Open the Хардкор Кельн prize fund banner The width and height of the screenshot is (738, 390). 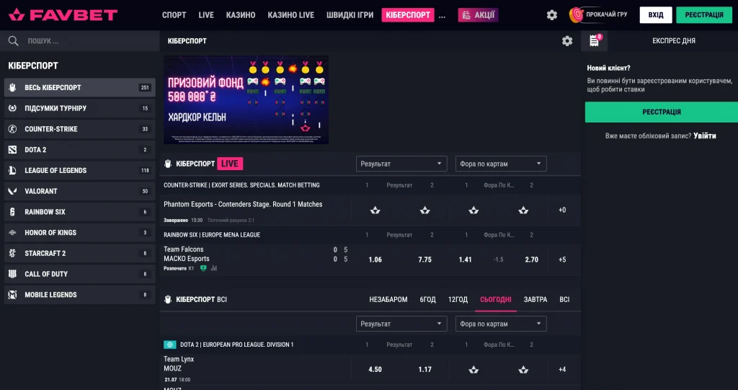tap(246, 100)
